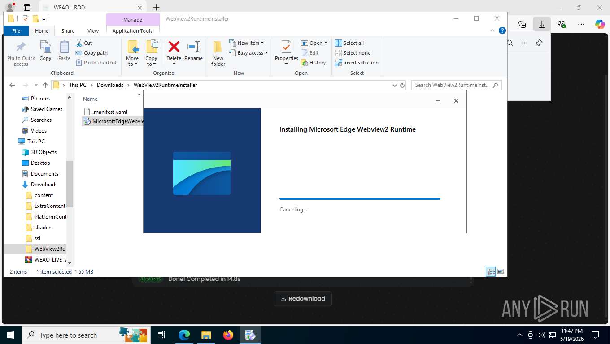Cut the selected file
The image size is (610, 344).
[84, 43]
